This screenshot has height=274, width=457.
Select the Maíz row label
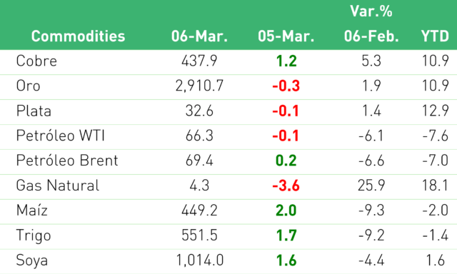point(31,210)
